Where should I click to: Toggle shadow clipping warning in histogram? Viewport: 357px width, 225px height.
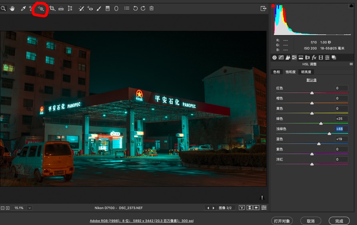click(273, 6)
